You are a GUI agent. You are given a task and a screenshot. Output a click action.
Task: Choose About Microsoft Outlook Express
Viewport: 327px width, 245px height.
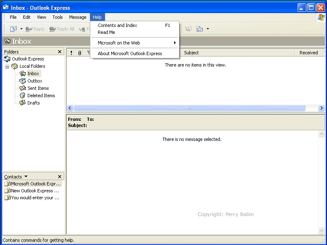(x=130, y=53)
